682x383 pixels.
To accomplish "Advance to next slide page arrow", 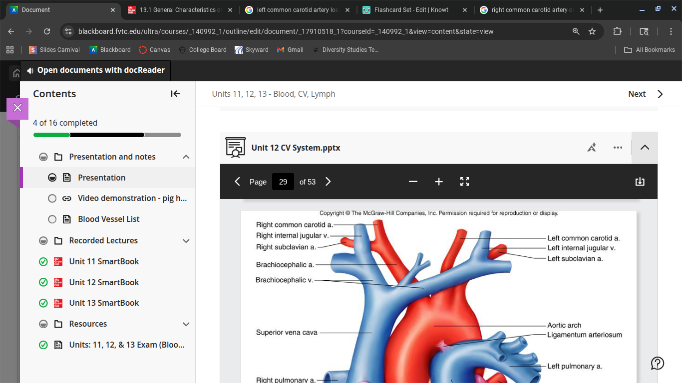I will [328, 182].
